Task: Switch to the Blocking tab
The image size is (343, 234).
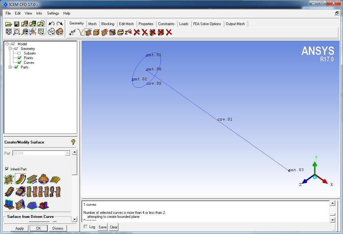Action: (x=108, y=24)
